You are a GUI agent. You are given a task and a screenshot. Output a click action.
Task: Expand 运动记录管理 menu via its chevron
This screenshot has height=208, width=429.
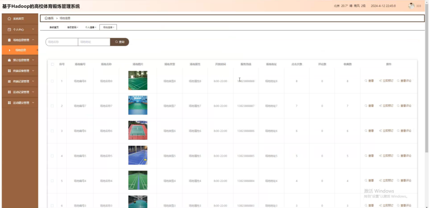[33, 92]
